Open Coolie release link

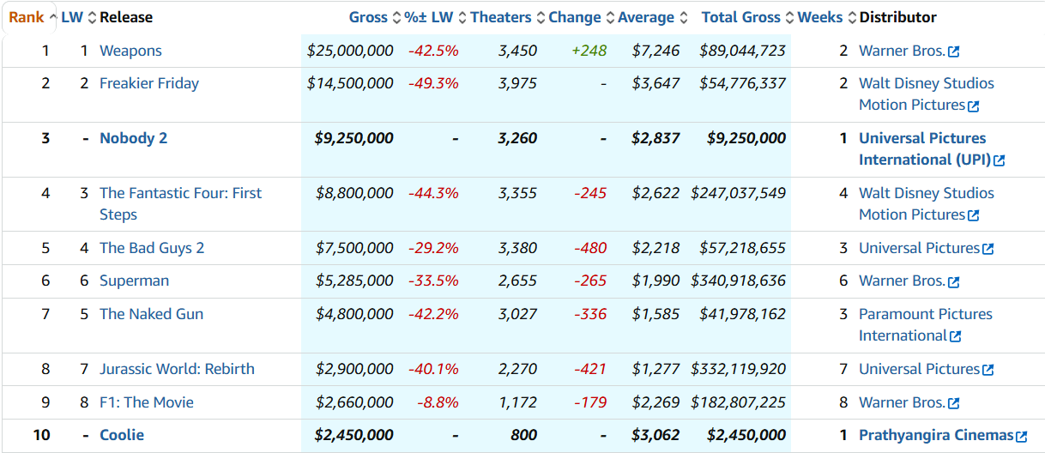tap(122, 435)
